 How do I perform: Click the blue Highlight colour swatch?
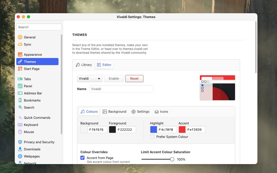[x=154, y=129]
